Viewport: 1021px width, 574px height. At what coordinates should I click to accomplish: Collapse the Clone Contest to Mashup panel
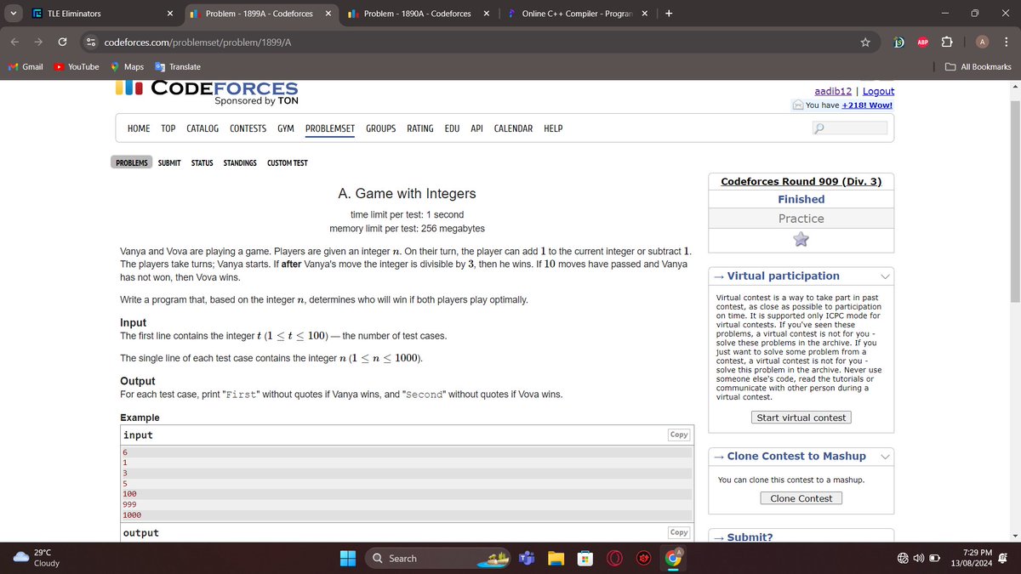[x=885, y=457]
